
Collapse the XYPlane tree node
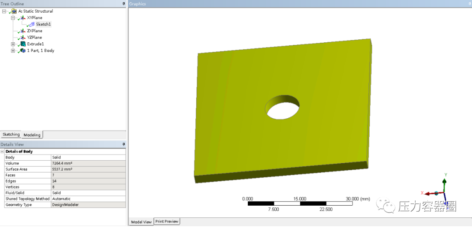click(x=13, y=18)
